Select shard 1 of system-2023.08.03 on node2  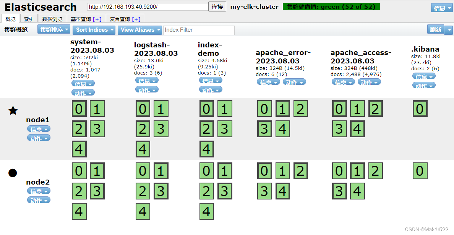coord(97,171)
